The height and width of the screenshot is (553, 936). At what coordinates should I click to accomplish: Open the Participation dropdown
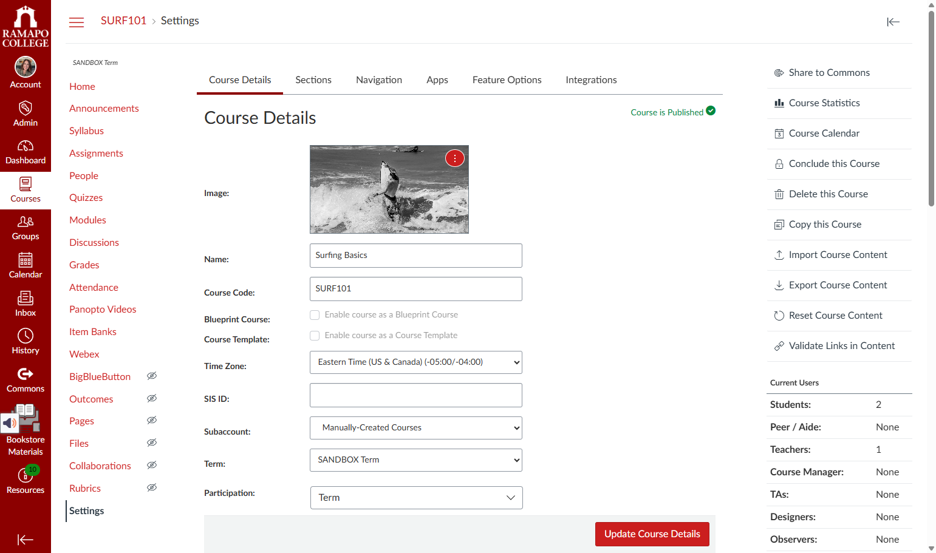pyautogui.click(x=417, y=498)
